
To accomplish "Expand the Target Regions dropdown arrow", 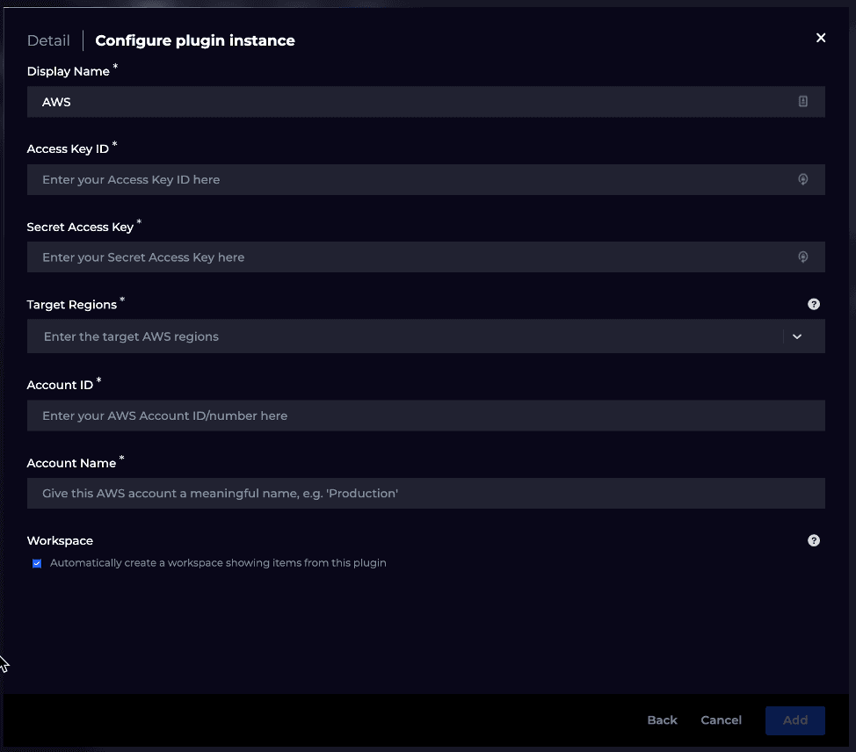I will pyautogui.click(x=797, y=336).
